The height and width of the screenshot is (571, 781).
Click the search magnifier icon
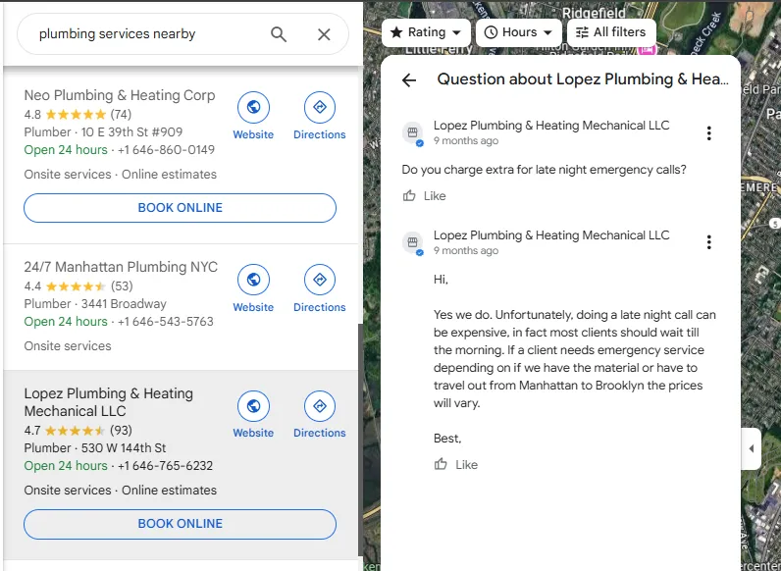pos(279,34)
